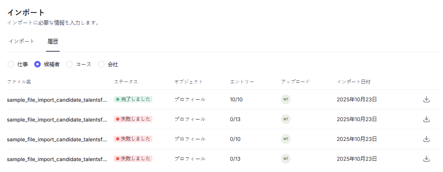Download the failed 0/13 import in second row
Screen dimensions: 443x172
point(426,119)
